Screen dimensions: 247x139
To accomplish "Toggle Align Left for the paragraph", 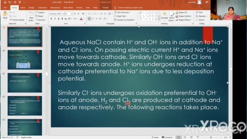I will (89, 19).
